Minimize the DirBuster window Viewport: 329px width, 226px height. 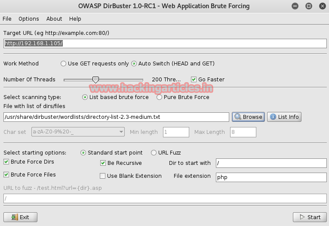tap(295, 6)
